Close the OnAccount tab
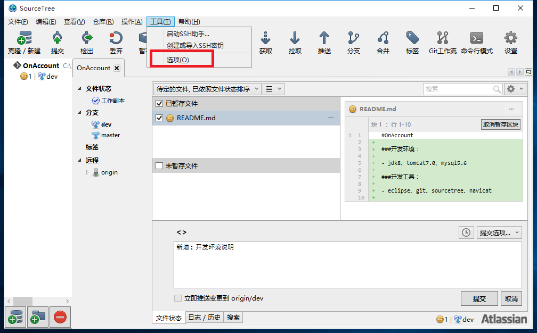The image size is (537, 333). [x=117, y=68]
